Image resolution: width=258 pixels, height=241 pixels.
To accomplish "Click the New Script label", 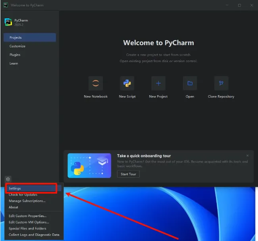I will point(127,96).
